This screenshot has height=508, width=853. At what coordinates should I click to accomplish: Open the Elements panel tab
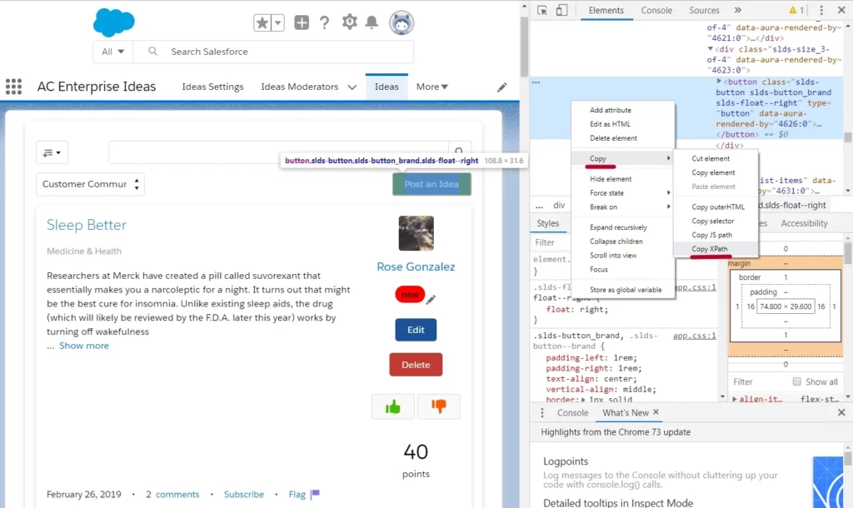[606, 10]
